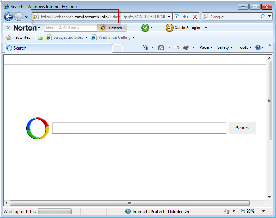Open the Norton logo menu

(27, 28)
